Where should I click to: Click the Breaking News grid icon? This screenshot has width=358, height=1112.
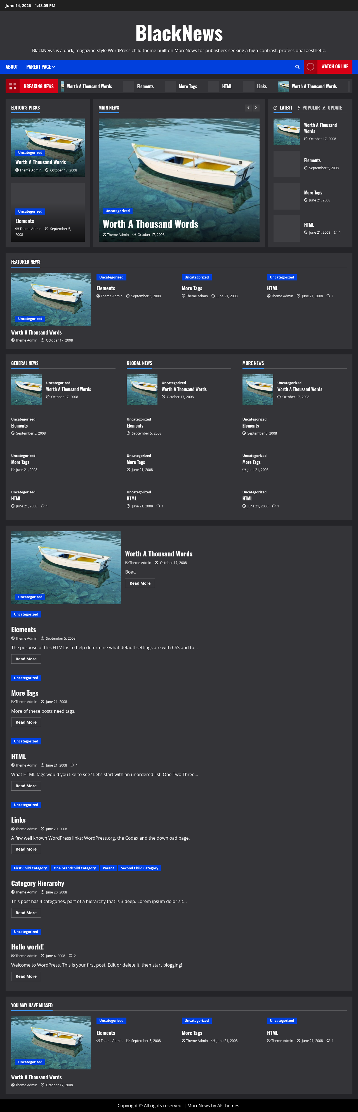pos(13,86)
